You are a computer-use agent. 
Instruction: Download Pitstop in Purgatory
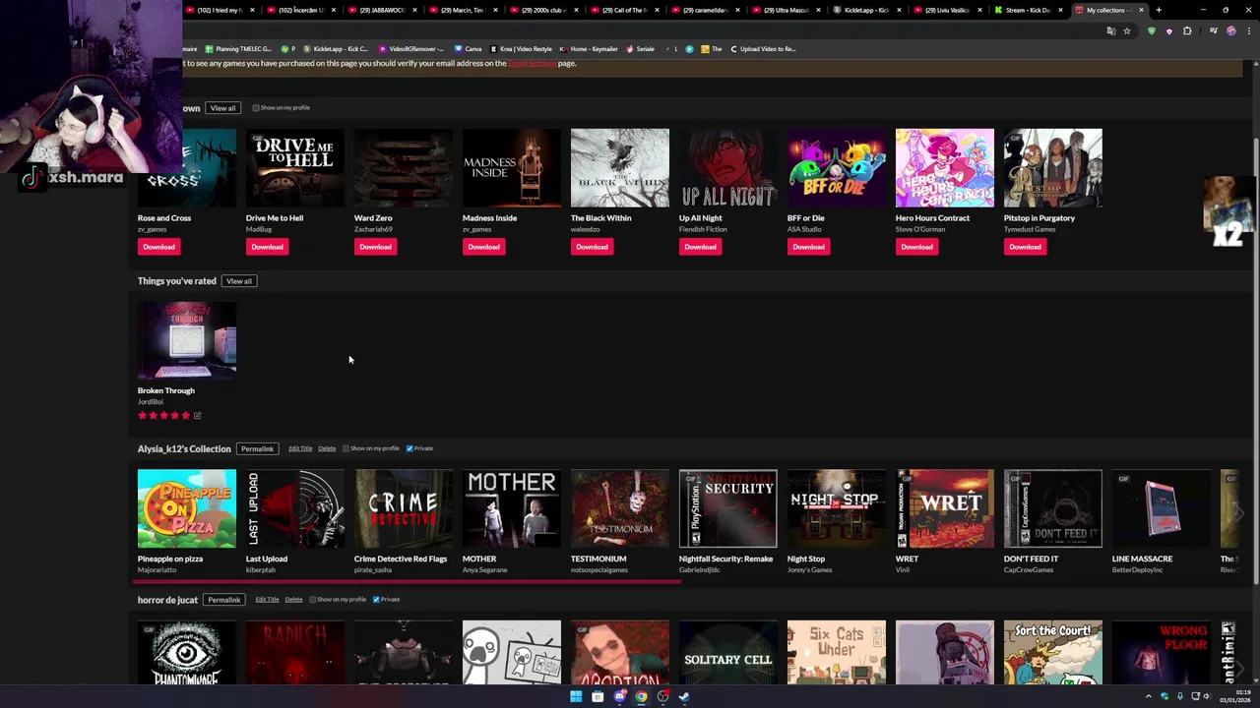[1025, 247]
